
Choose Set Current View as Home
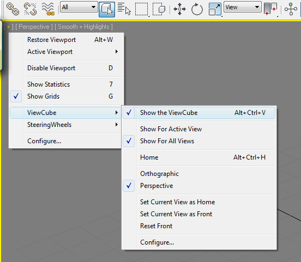pyautogui.click(x=199, y=202)
